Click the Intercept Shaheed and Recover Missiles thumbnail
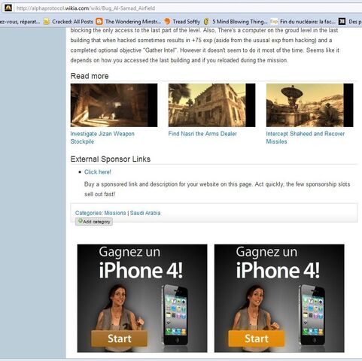Screen dimensions: 362x361 click(x=309, y=105)
